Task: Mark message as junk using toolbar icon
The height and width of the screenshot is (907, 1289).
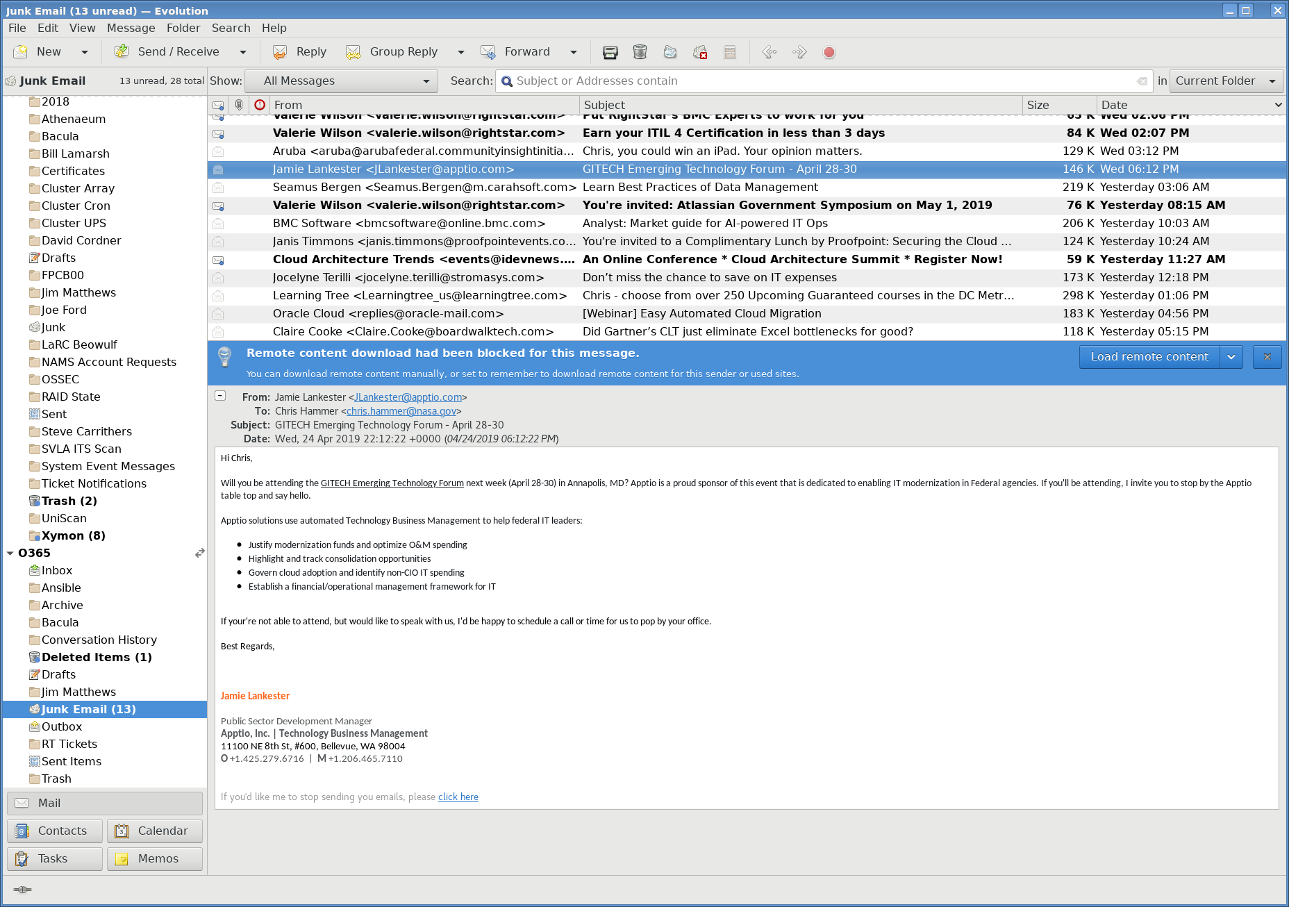Action: tap(670, 52)
